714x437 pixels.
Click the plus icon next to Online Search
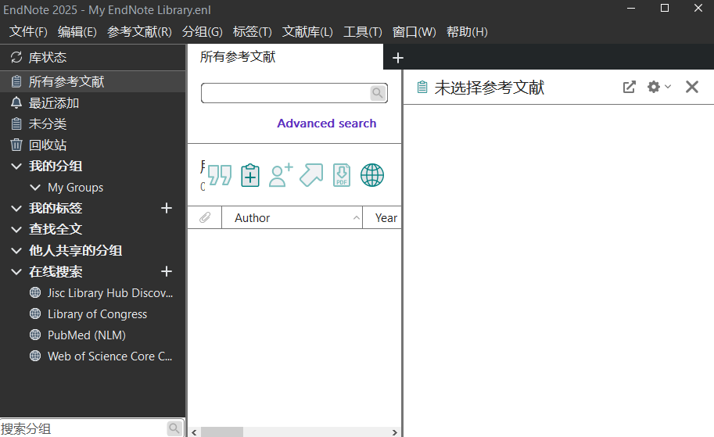167,271
